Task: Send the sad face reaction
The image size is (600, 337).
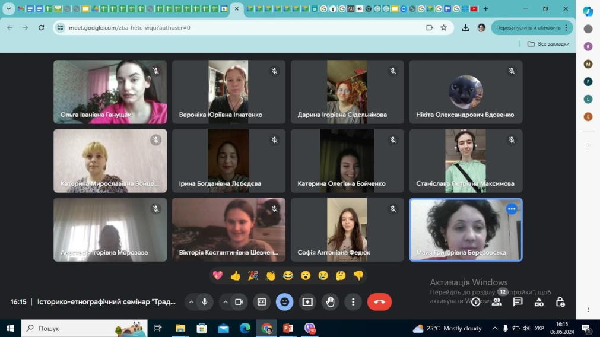Action: 323,275
